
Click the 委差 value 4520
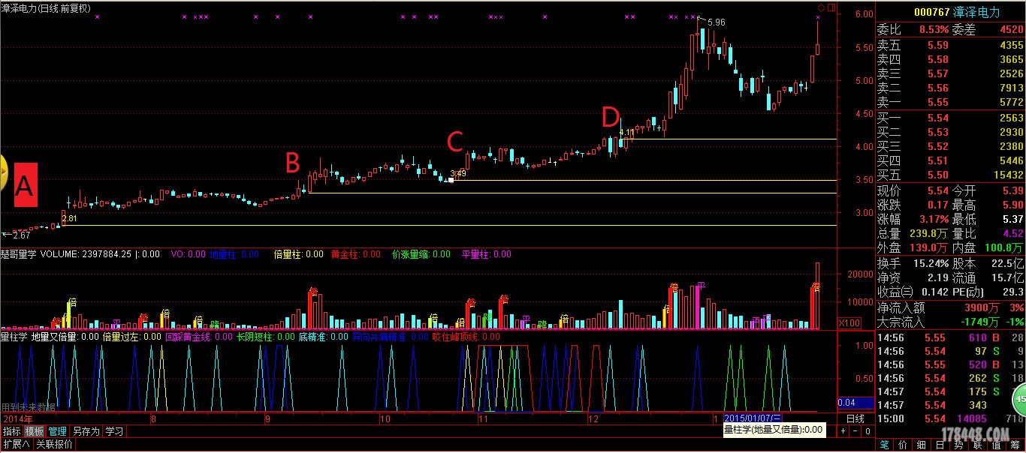tap(1011, 30)
